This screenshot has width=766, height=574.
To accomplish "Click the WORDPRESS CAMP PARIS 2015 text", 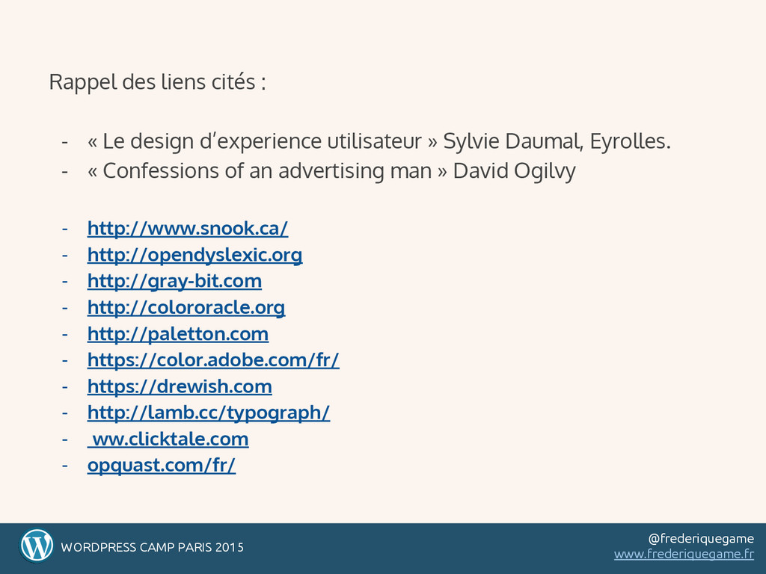I will (x=153, y=547).
